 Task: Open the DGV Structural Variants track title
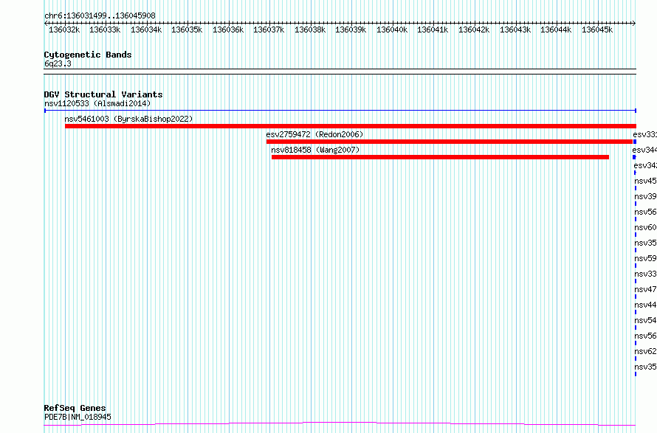click(x=103, y=94)
